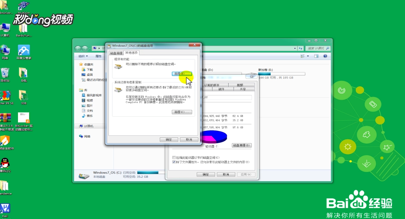
Task: Click 清理 button under 系统还原和卷影复制
Action: coord(182,112)
